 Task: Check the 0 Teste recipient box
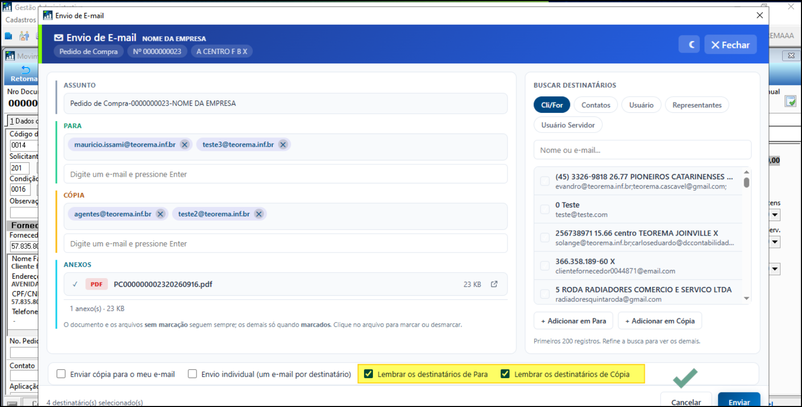tap(545, 210)
